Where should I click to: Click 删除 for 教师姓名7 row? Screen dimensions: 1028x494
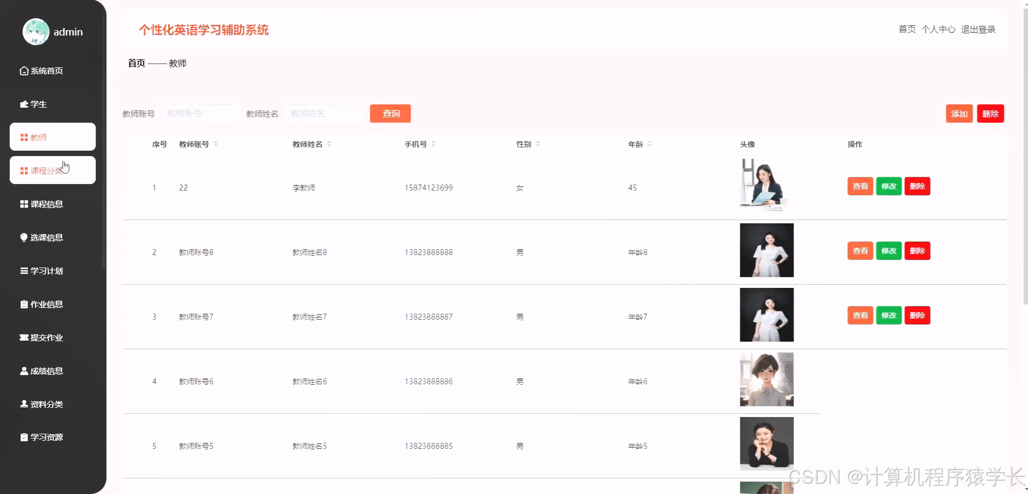coord(917,315)
